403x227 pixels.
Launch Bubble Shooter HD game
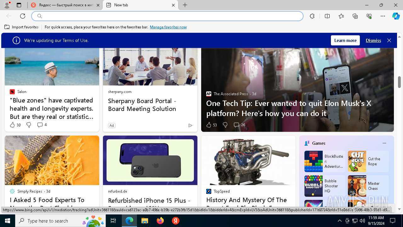(325, 186)
